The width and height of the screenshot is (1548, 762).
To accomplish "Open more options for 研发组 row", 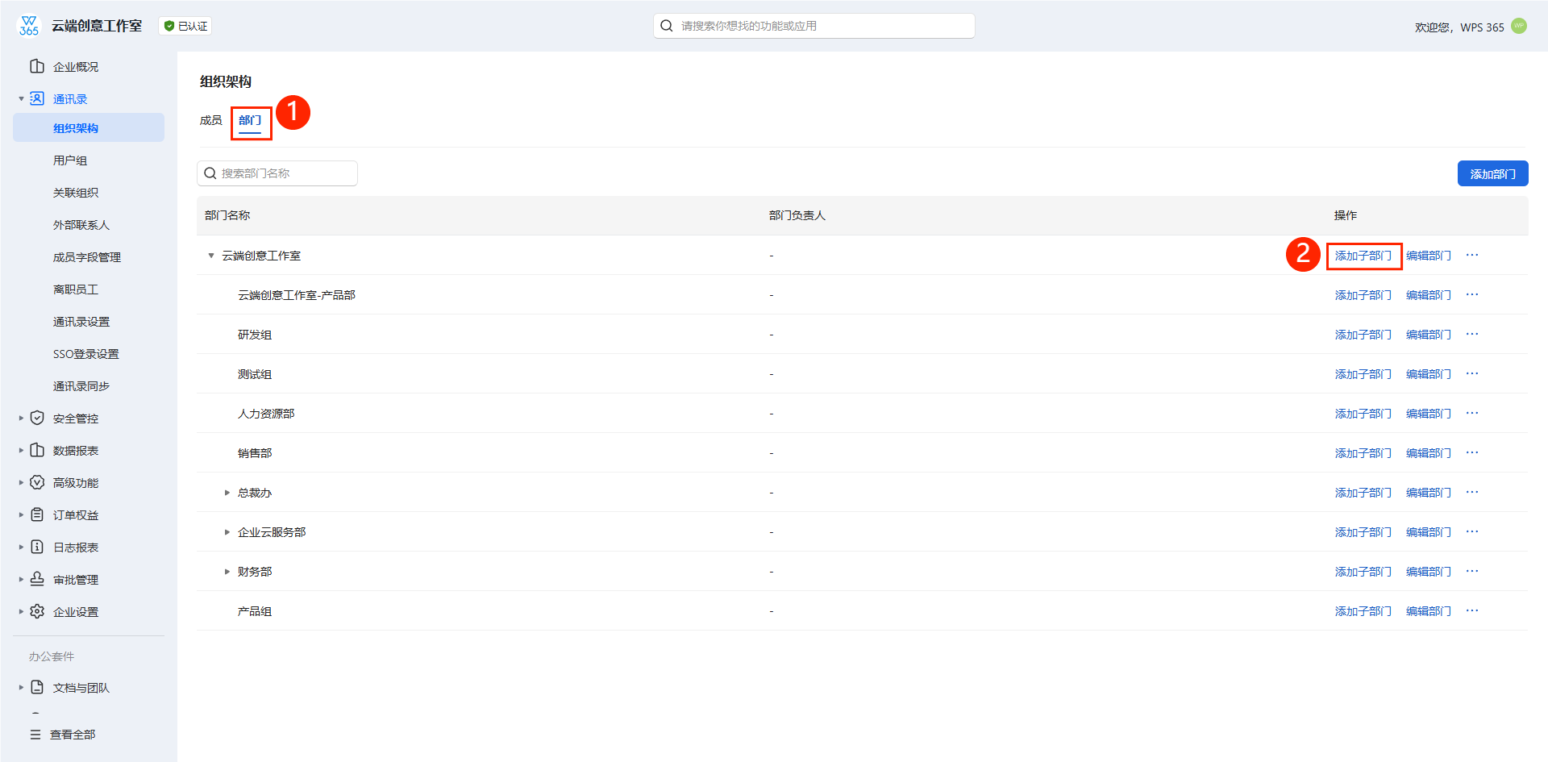I will [x=1472, y=334].
